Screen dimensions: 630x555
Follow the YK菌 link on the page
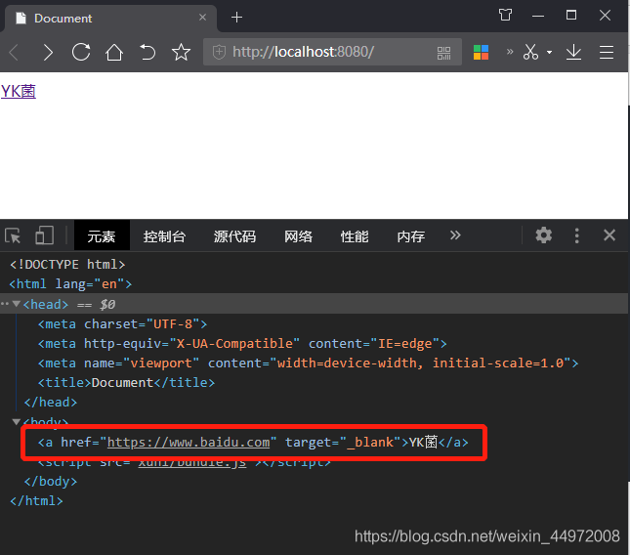[19, 91]
